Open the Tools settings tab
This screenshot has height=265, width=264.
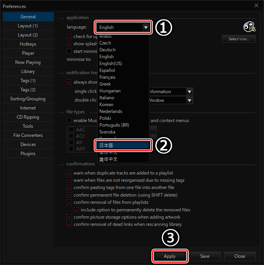28,126
